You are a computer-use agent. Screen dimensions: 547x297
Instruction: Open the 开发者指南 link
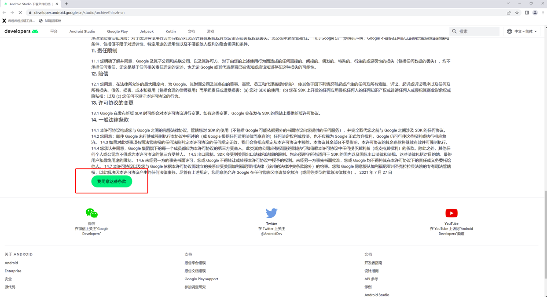point(373,263)
